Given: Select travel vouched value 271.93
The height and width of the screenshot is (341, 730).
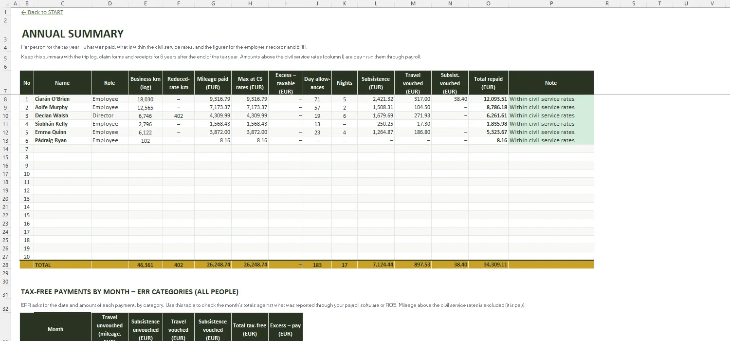Looking at the screenshot, I should (413, 115).
